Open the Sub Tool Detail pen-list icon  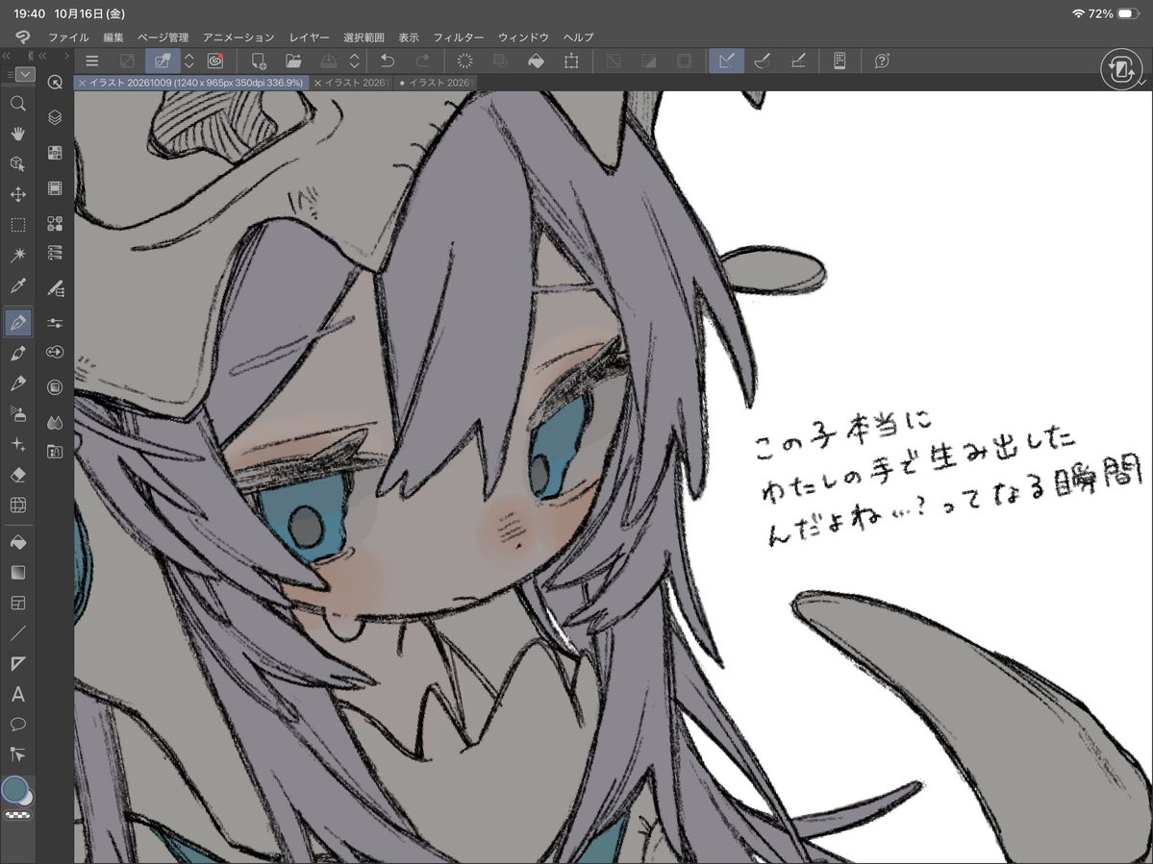[55, 288]
